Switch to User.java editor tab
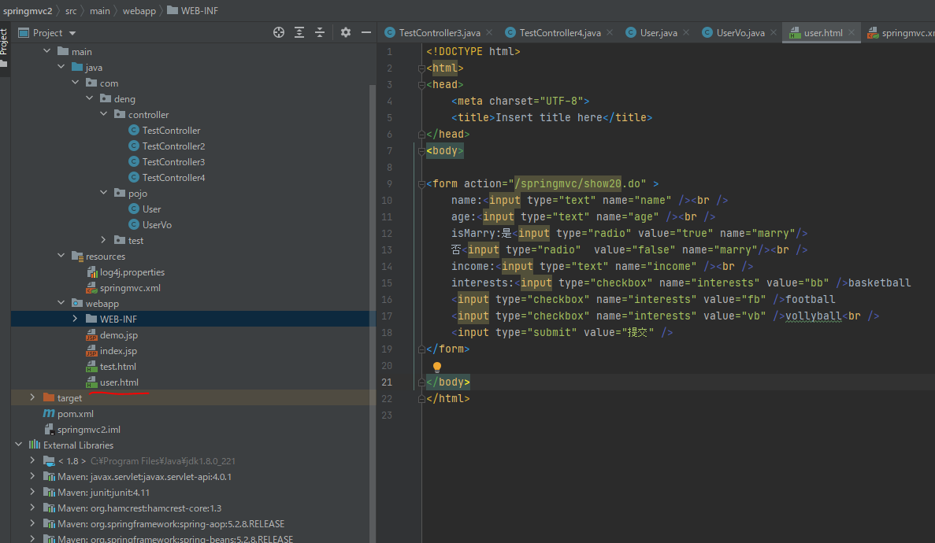 coord(659,33)
